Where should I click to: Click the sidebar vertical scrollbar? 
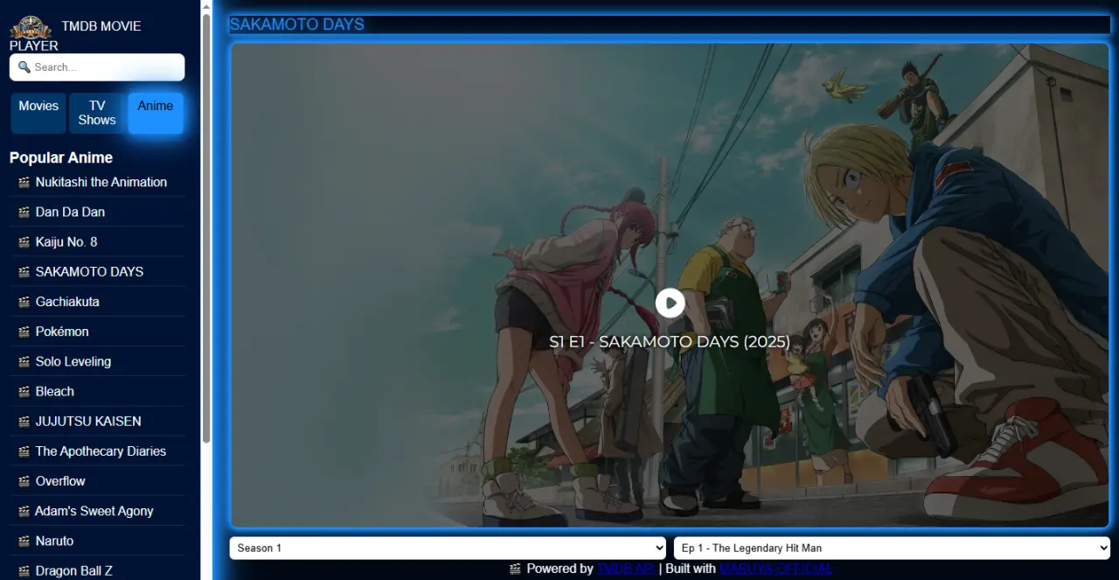click(206, 227)
